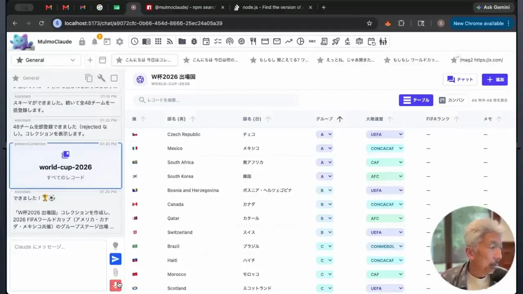Click the envelope mail icon

pyautogui.click(x=277, y=41)
